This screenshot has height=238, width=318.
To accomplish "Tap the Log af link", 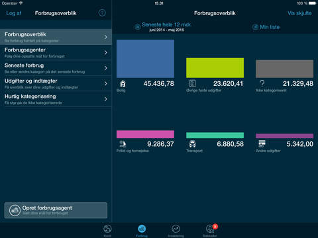I will click(14, 13).
